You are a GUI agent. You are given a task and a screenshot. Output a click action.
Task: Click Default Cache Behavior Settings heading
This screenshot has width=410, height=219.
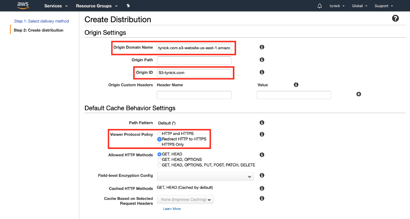coord(130,108)
